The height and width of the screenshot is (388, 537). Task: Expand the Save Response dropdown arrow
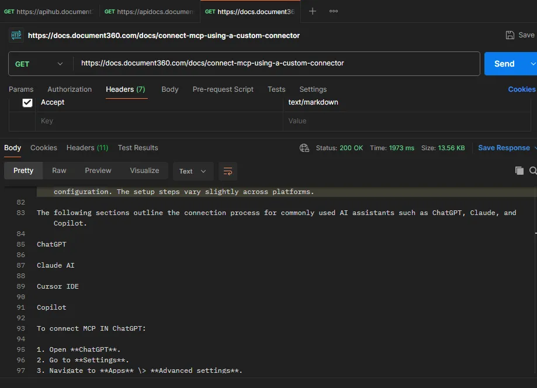point(536,148)
